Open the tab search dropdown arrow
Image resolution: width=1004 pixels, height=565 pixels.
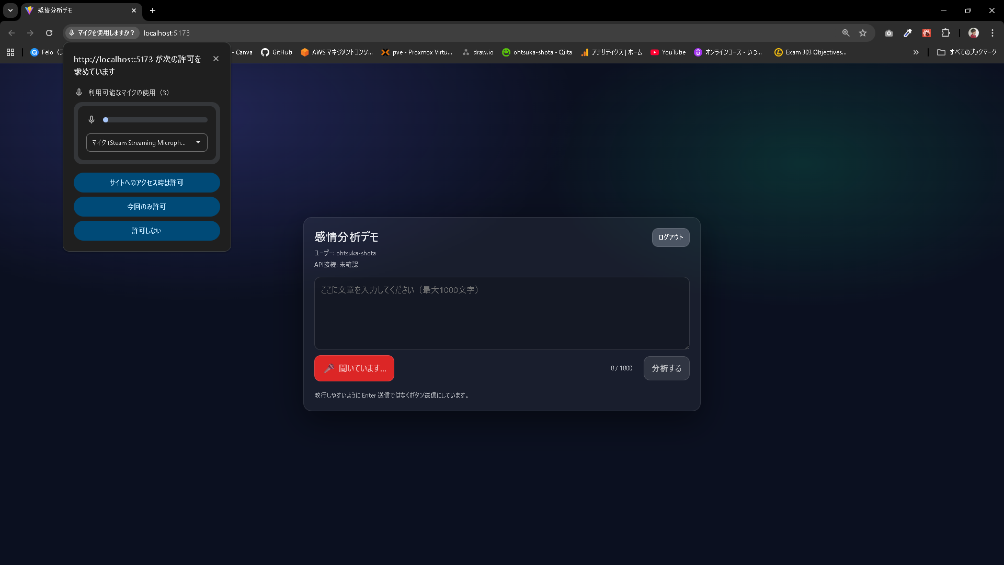point(10,10)
